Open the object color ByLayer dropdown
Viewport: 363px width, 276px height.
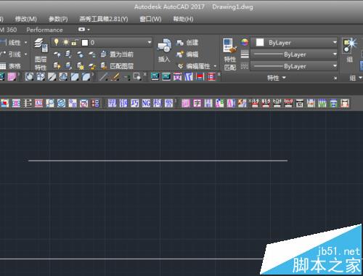[x=294, y=43]
